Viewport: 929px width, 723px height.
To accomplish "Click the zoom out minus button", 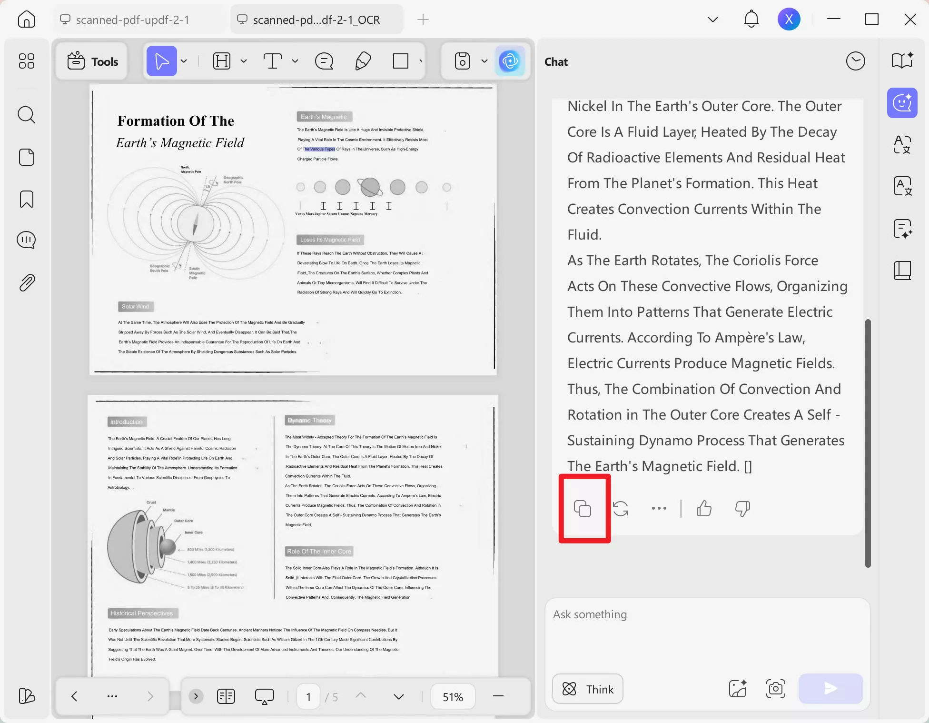I will (498, 697).
